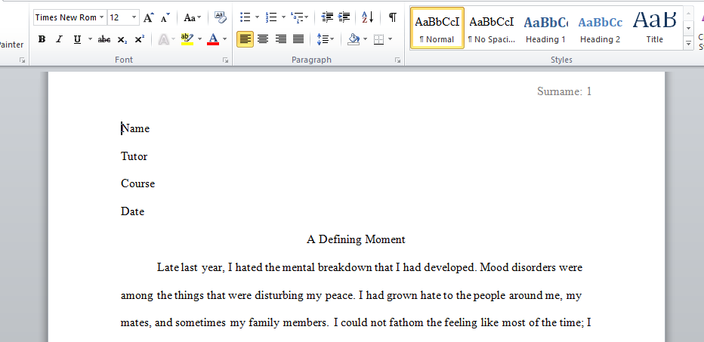Click the Name line in document
704x342 pixels.
point(135,128)
